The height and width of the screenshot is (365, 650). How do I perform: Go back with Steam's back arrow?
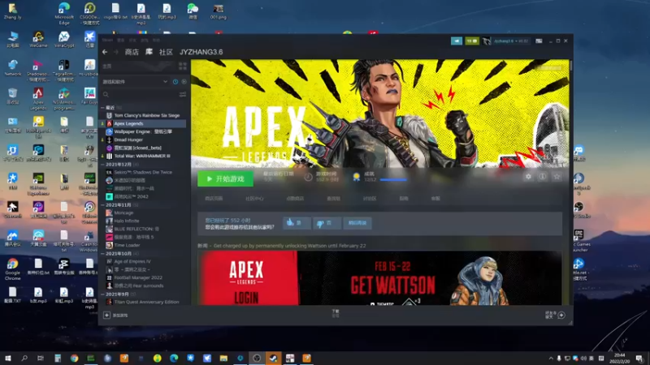coord(105,52)
